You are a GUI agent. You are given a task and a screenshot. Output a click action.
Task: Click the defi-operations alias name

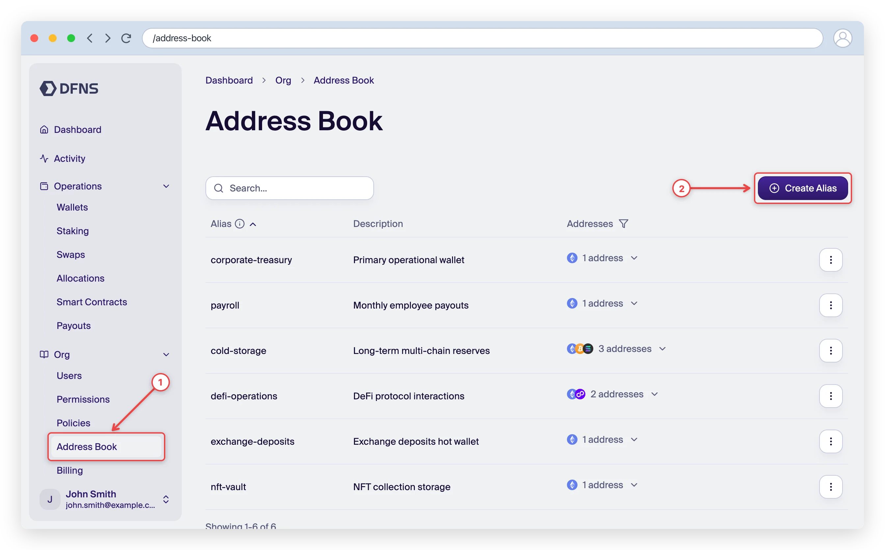244,396
